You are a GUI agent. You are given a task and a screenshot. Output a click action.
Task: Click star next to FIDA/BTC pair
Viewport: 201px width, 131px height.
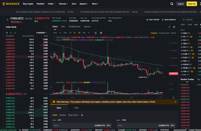[x=181, y=33]
